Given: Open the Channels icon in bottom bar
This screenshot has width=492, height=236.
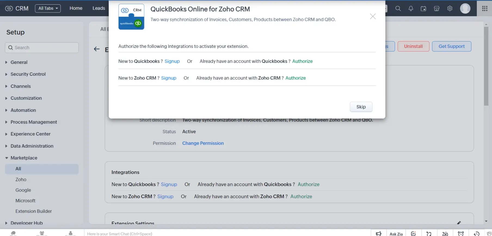Looking at the screenshot, I should (42, 233).
